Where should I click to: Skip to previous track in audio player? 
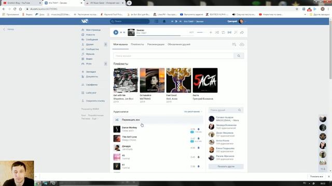pyautogui.click(x=121, y=33)
